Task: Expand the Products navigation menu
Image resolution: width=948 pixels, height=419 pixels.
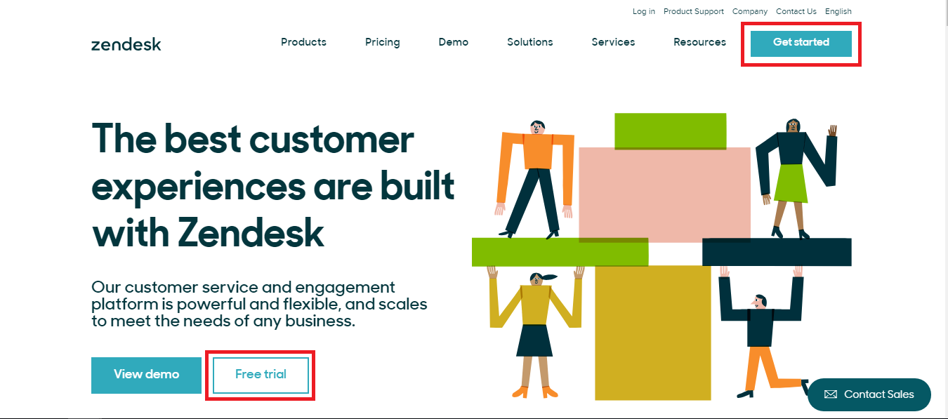Action: point(303,42)
